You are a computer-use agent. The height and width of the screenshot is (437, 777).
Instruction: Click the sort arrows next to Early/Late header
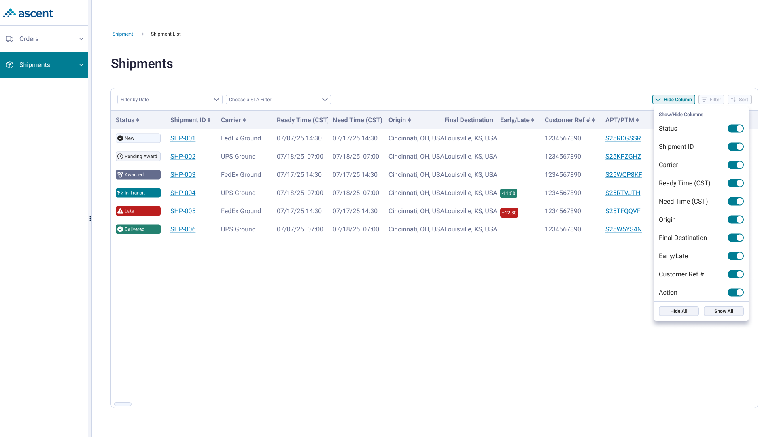pyautogui.click(x=533, y=120)
